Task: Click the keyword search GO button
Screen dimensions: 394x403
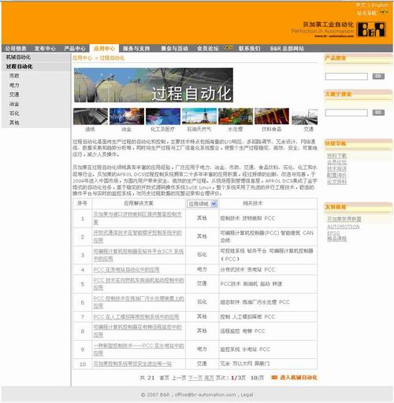Action: (378, 113)
